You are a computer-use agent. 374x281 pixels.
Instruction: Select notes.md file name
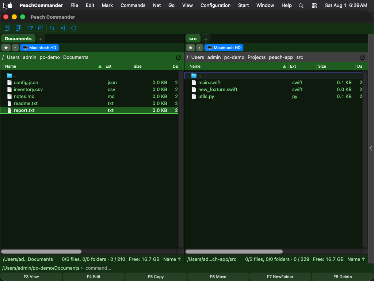[x=24, y=96]
